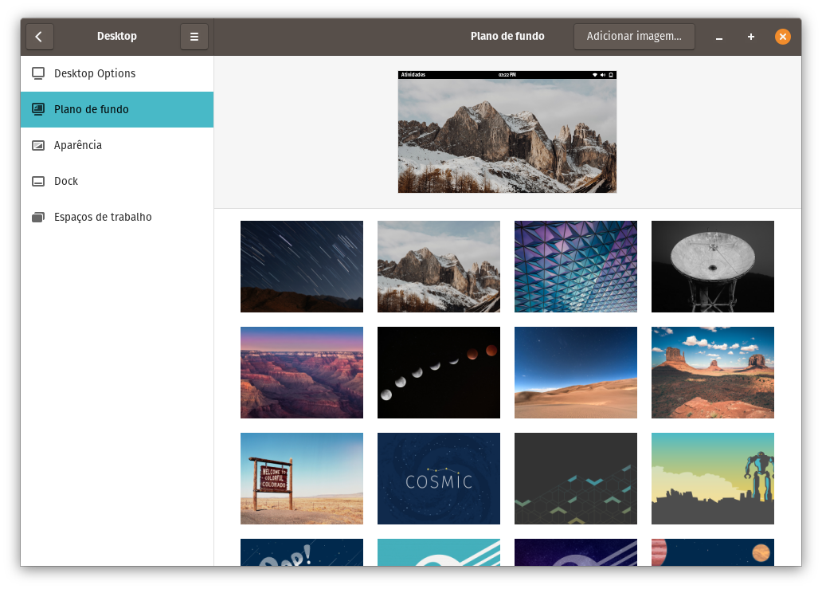Click the Desktop Options monitor icon
The width and height of the screenshot is (822, 589).
point(38,73)
